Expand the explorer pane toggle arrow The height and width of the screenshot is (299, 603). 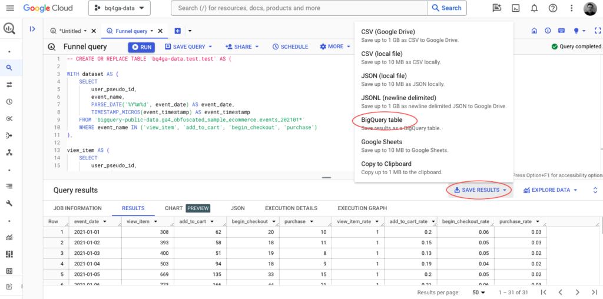pyautogui.click(x=32, y=29)
